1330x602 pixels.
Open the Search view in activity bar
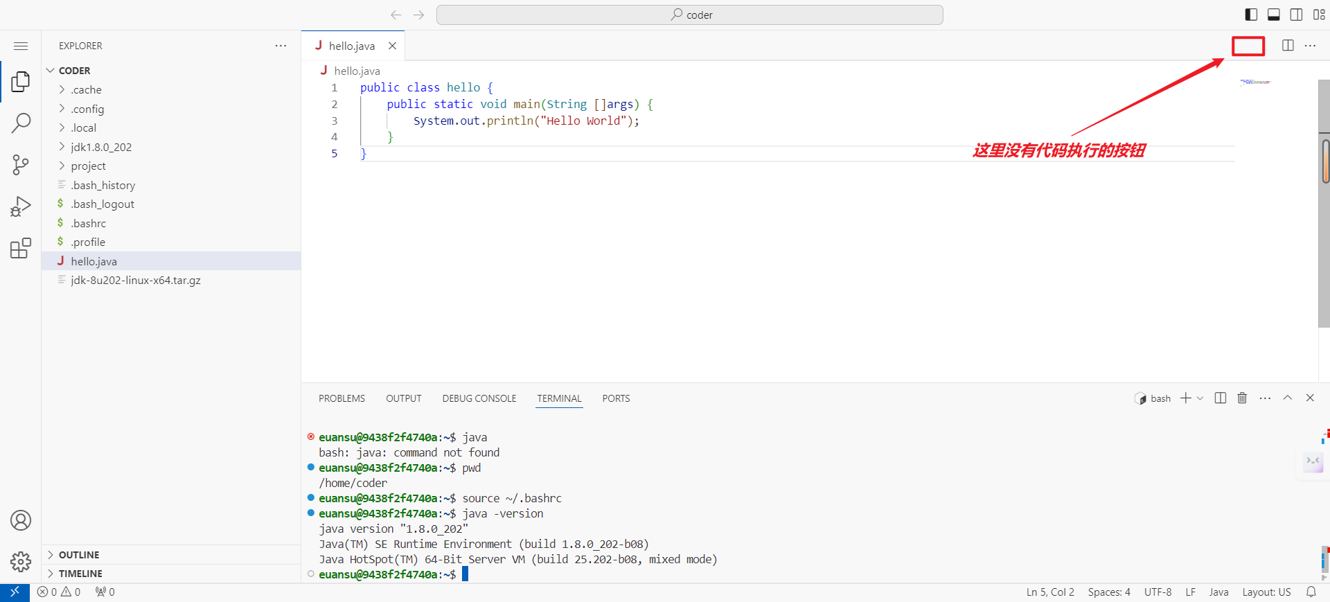tap(21, 123)
